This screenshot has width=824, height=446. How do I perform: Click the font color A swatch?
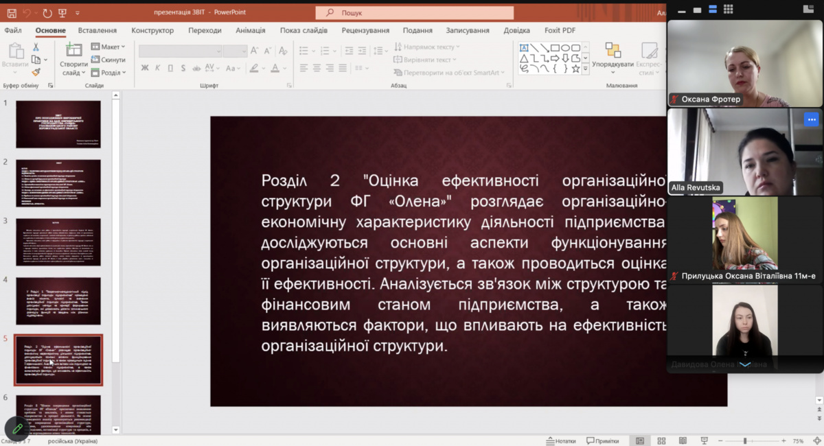(x=275, y=68)
